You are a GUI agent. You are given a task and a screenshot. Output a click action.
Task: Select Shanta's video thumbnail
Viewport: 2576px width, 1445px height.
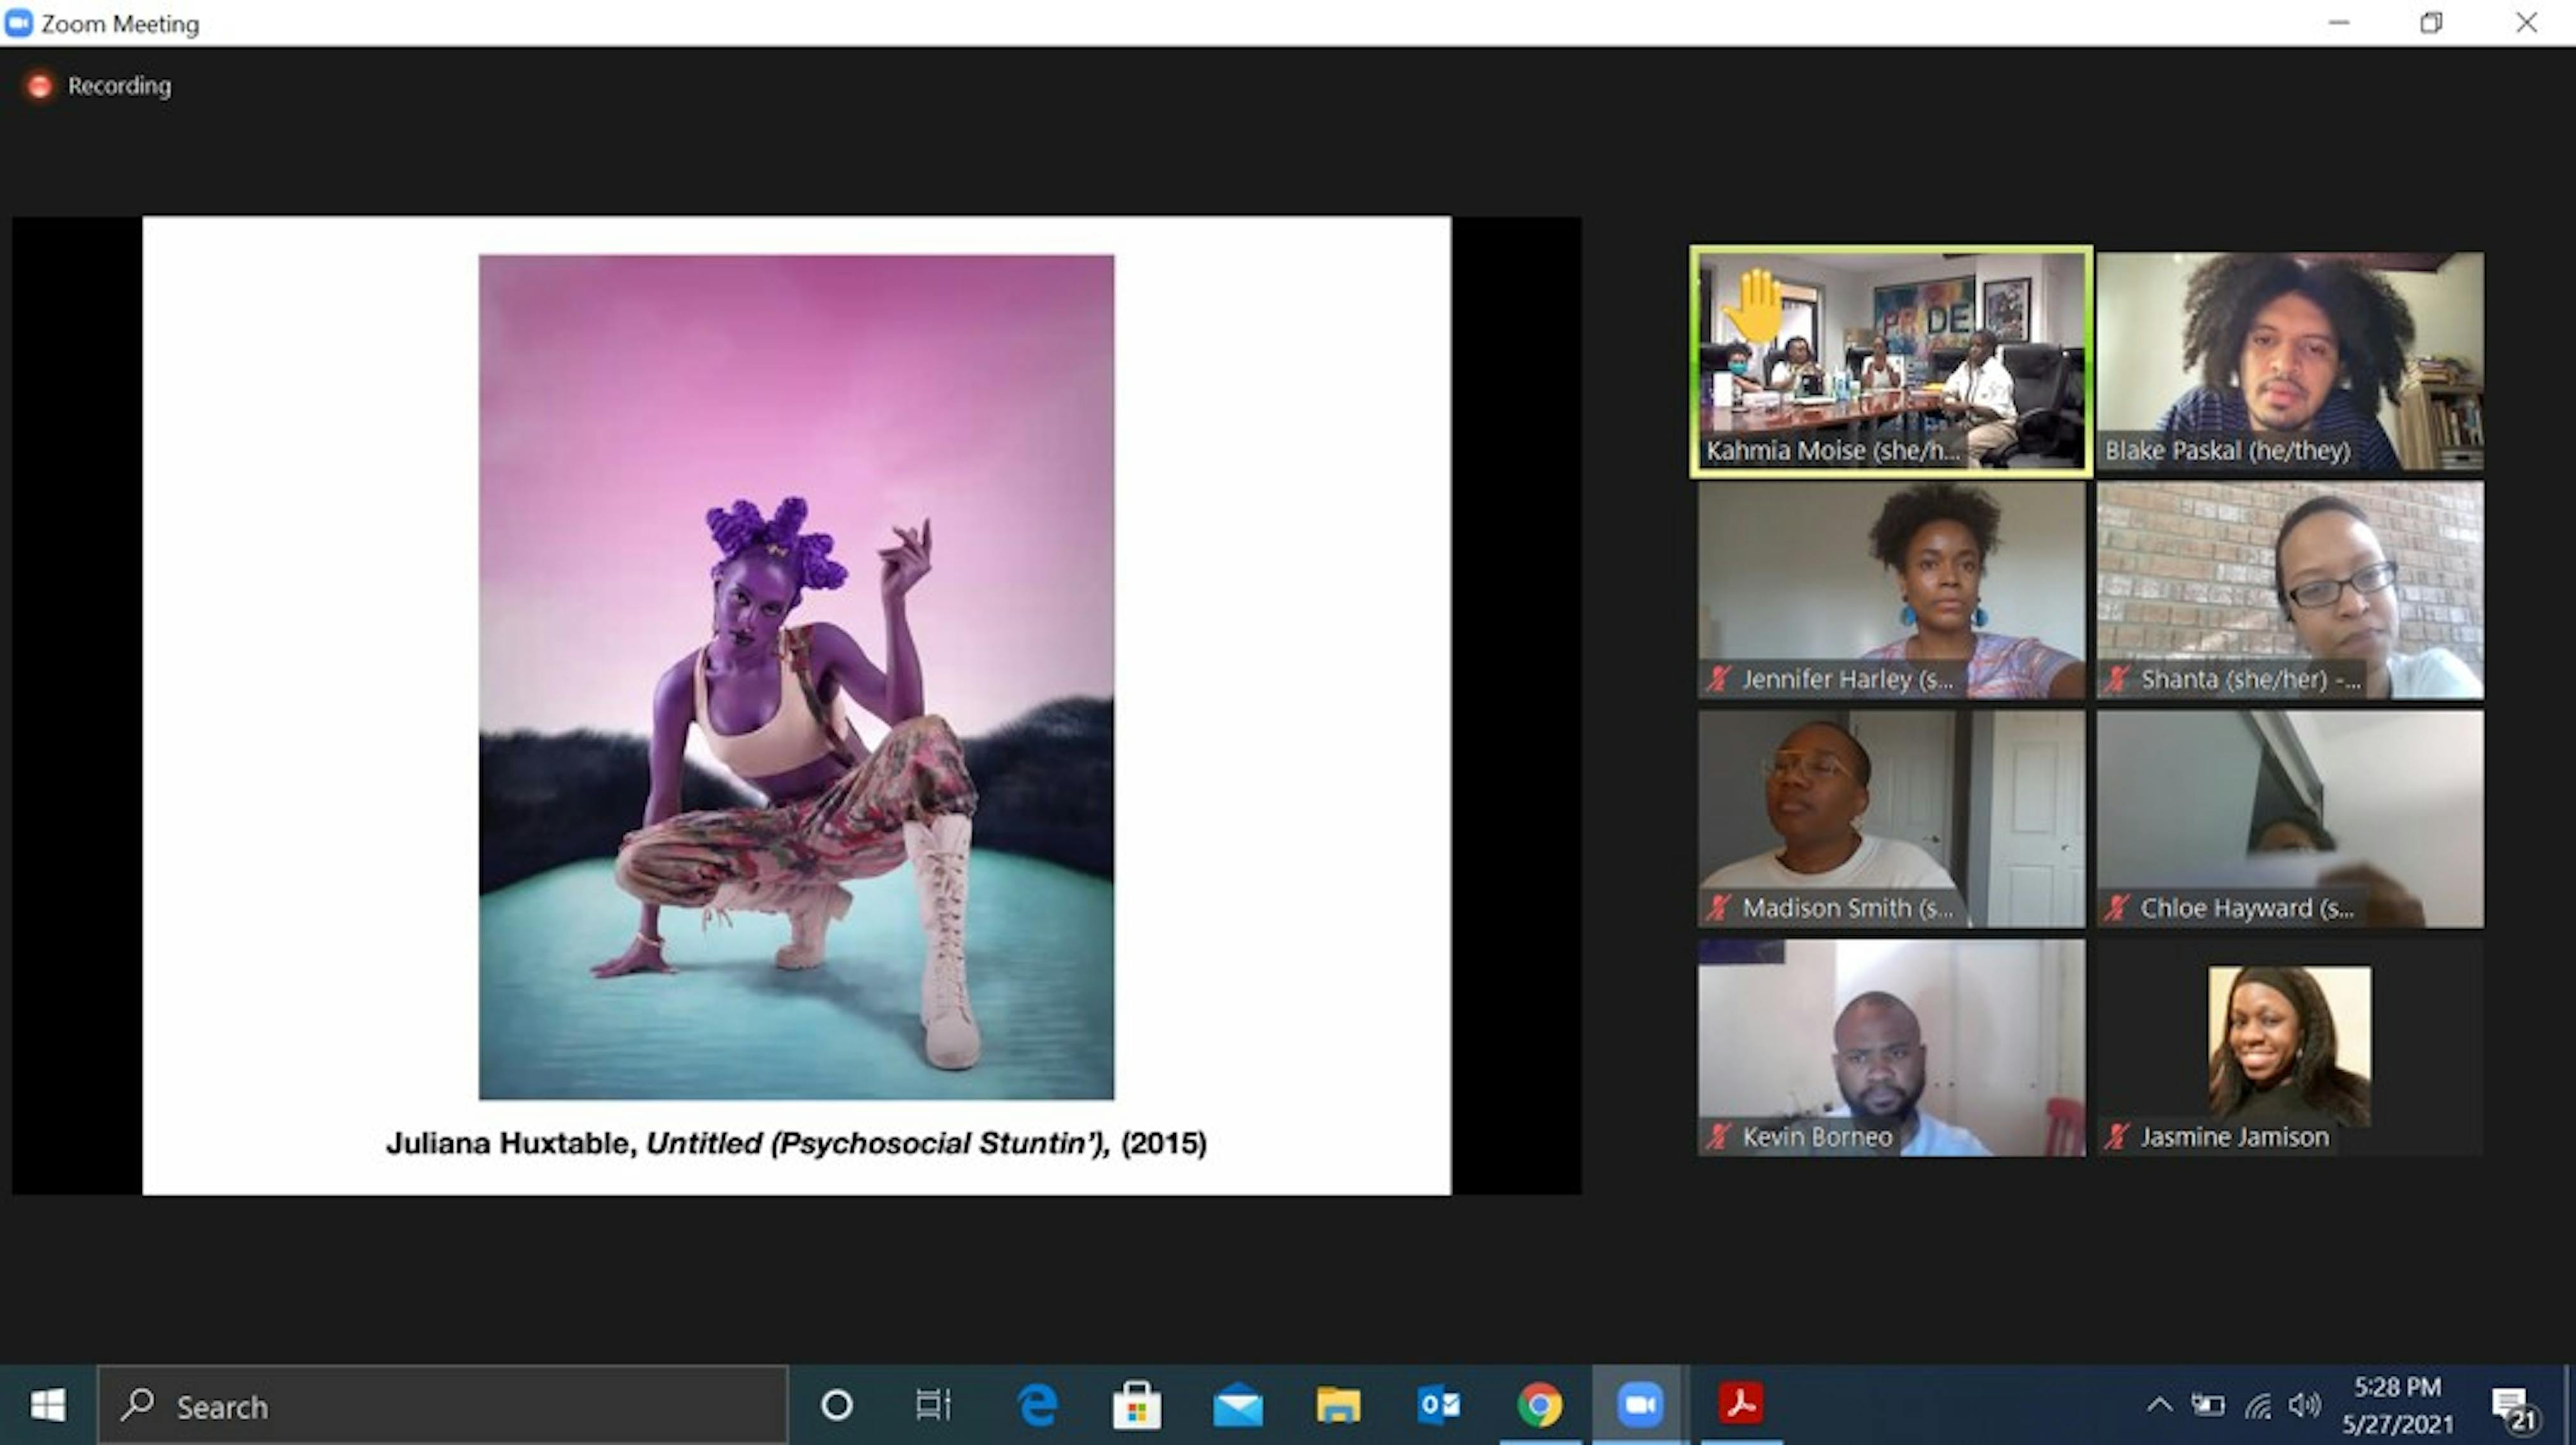pyautogui.click(x=2289, y=590)
